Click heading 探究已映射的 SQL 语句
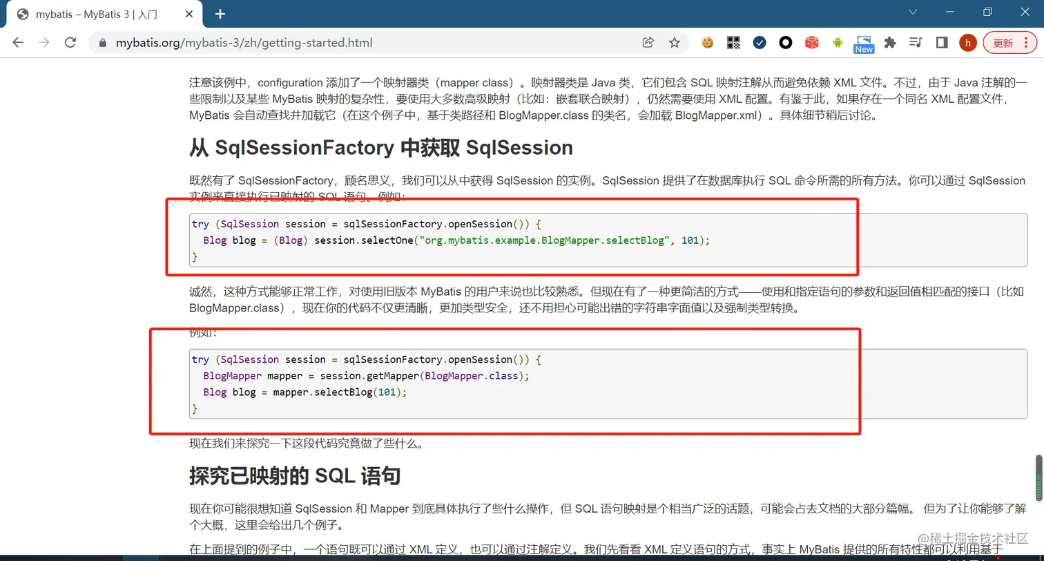The image size is (1044, 561). pos(295,476)
